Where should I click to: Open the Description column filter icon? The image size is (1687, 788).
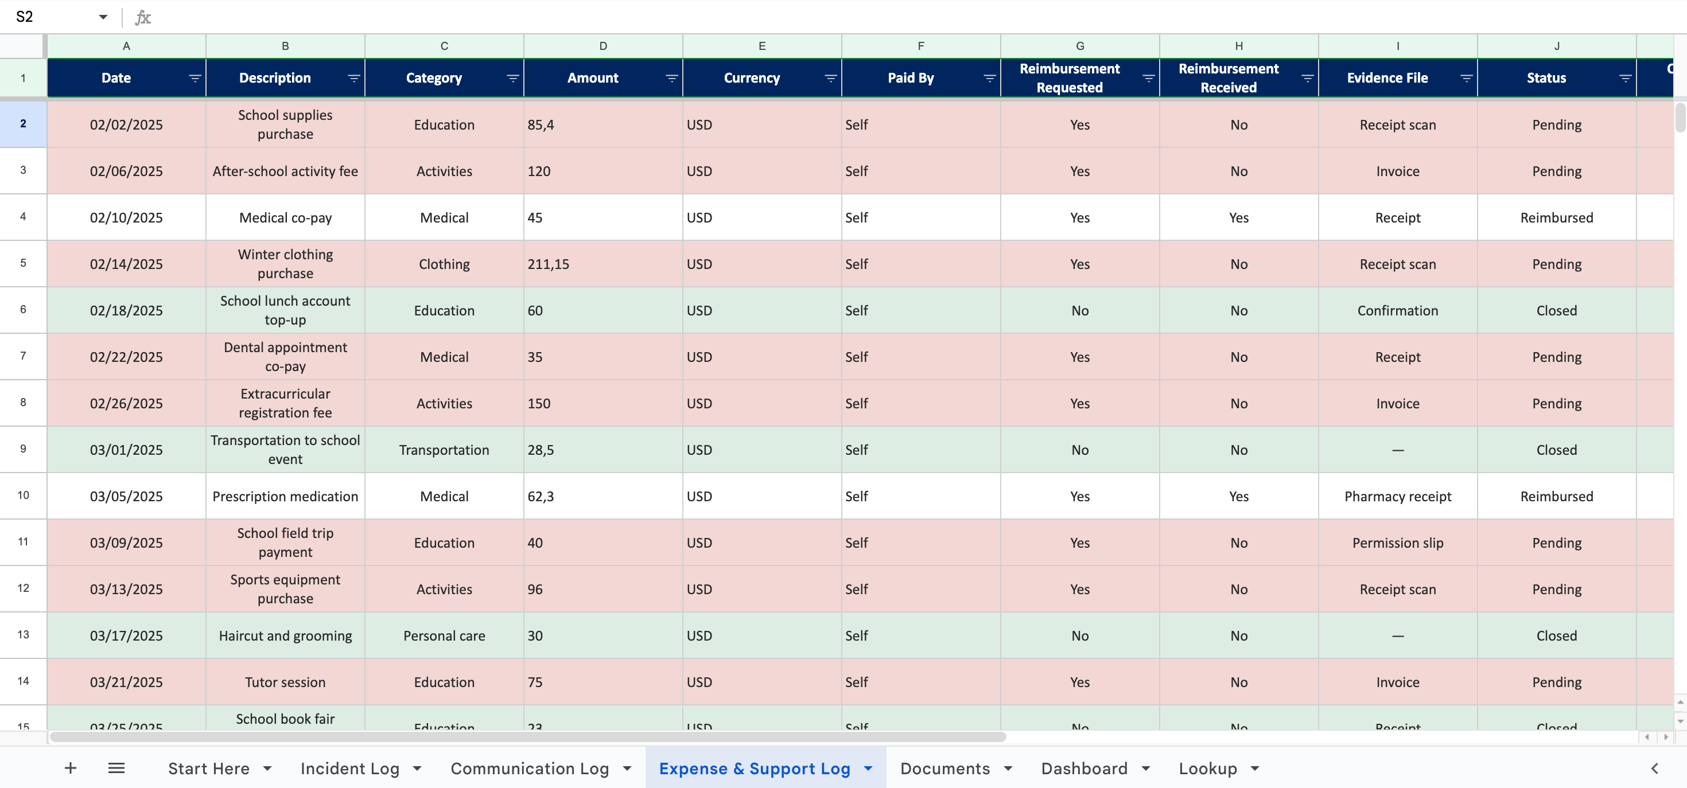pyautogui.click(x=353, y=79)
